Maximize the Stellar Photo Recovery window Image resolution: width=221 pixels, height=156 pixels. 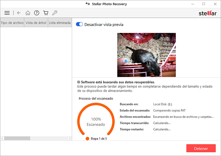click(x=204, y=4)
